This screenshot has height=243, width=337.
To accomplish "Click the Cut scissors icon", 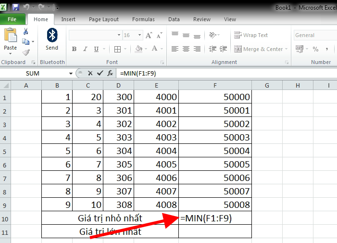I will [x=25, y=32].
